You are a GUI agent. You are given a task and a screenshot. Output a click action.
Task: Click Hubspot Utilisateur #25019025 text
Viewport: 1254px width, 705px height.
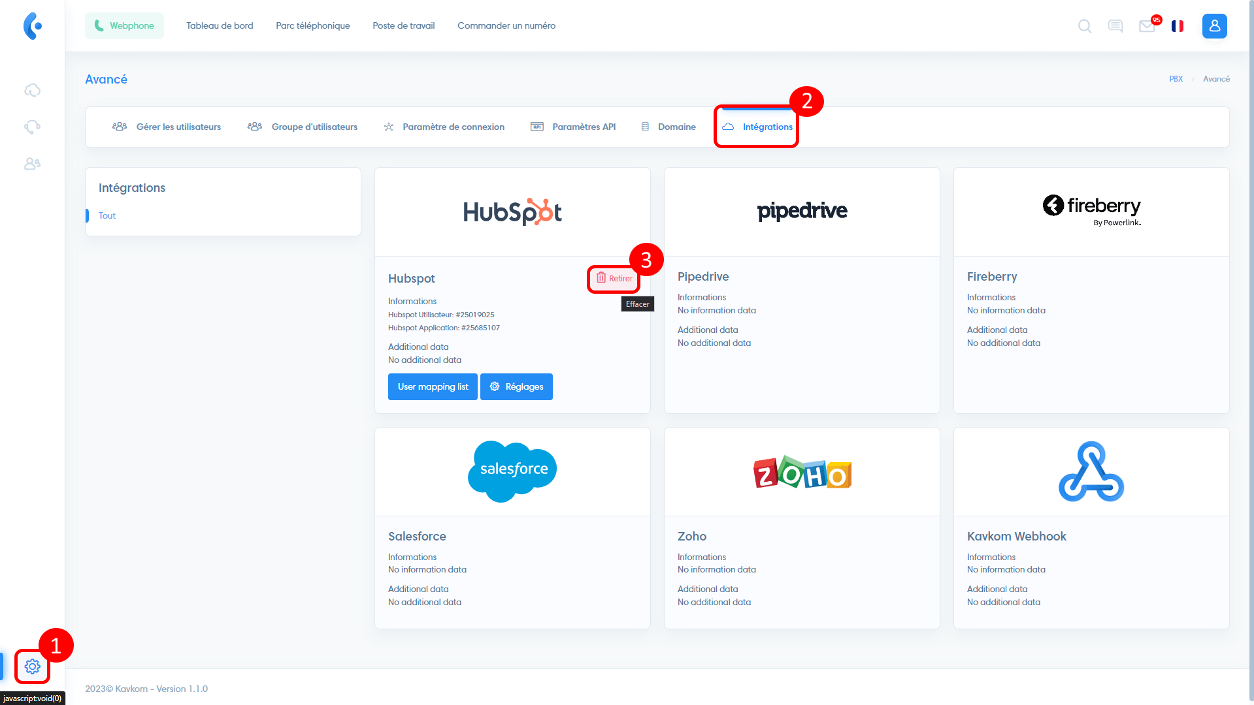pos(441,315)
